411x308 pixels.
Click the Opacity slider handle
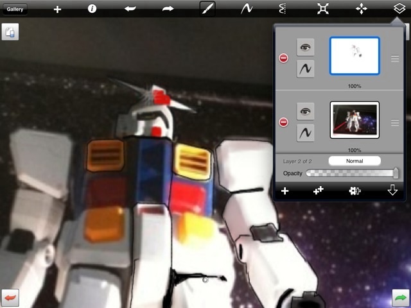coord(396,173)
